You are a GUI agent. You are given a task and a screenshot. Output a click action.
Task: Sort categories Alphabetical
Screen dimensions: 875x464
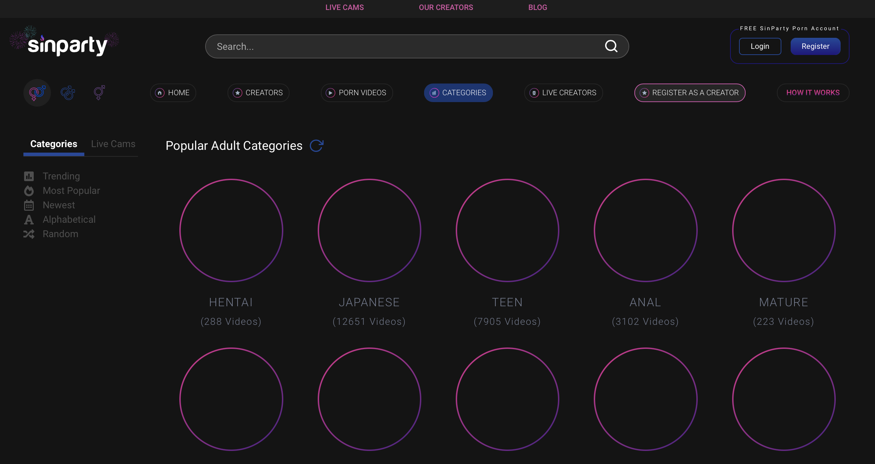tap(69, 219)
